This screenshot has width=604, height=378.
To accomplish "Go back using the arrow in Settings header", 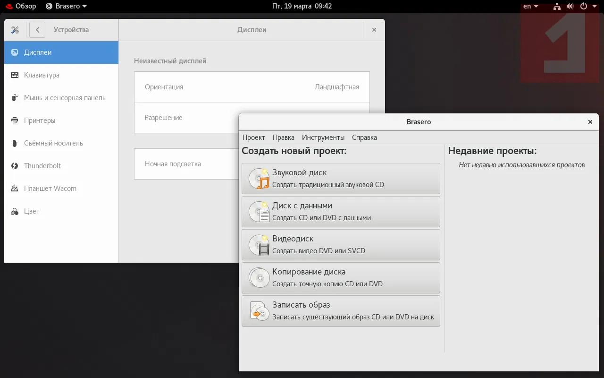I will pyautogui.click(x=37, y=30).
